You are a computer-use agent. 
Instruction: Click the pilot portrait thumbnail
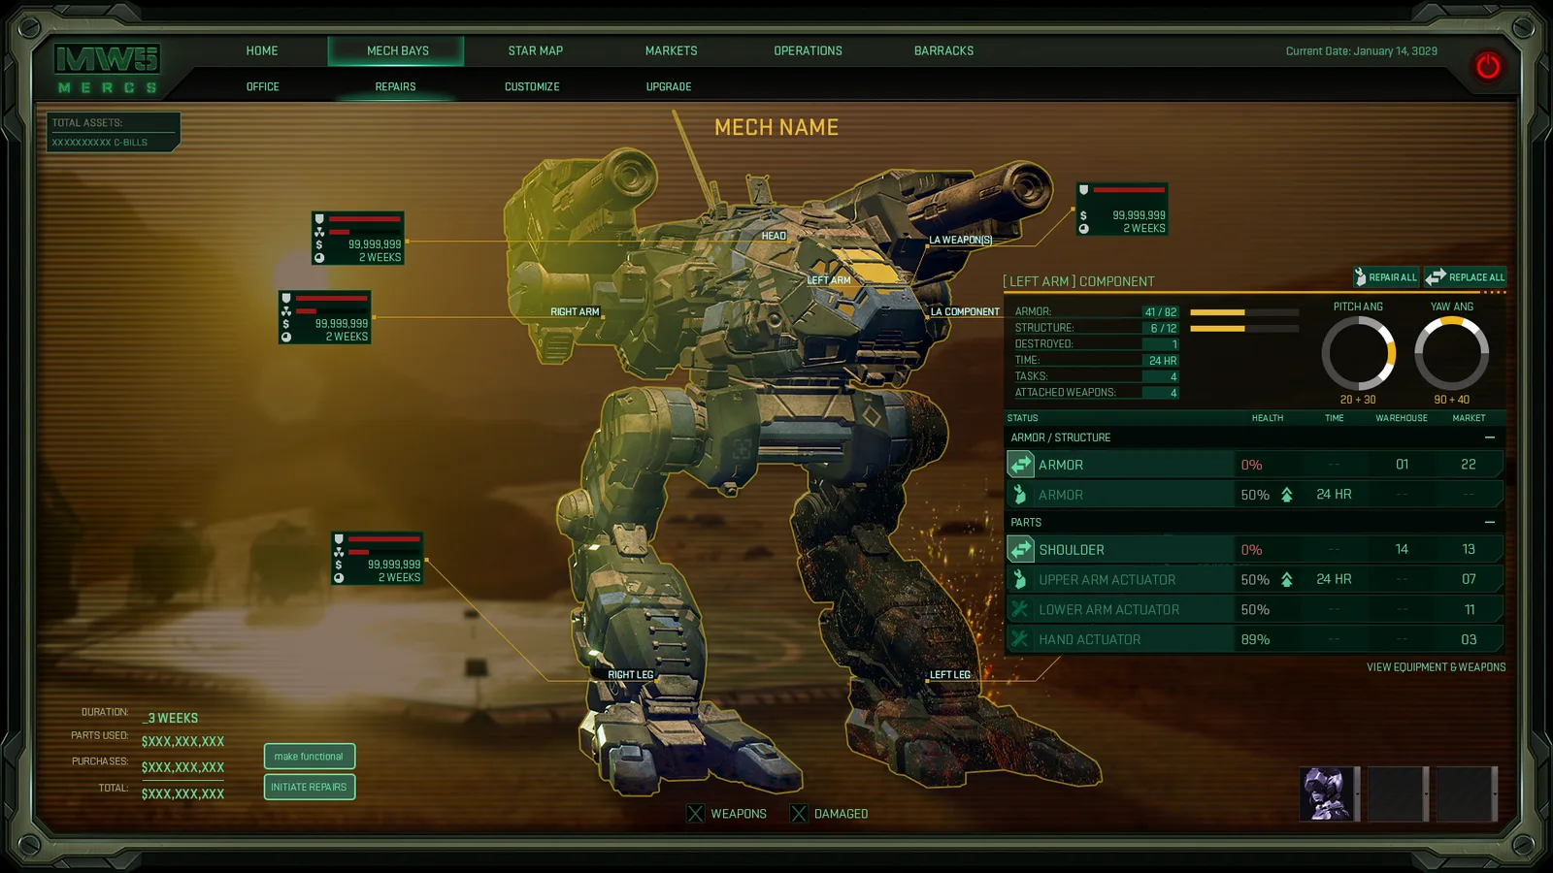tap(1327, 793)
